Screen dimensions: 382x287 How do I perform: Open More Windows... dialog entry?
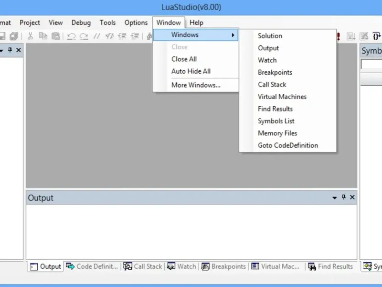196,85
